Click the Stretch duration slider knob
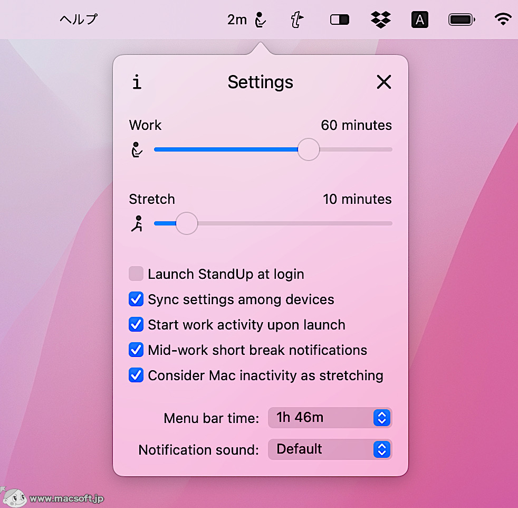The height and width of the screenshot is (508, 518). point(187,223)
